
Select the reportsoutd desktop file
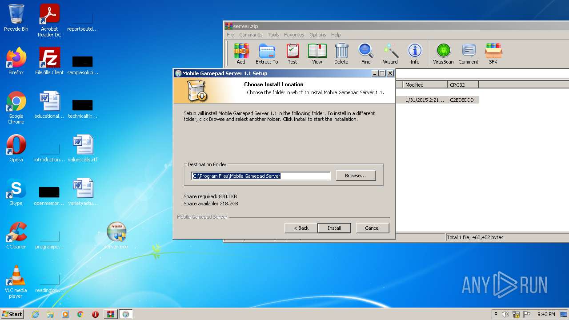pyautogui.click(x=83, y=20)
